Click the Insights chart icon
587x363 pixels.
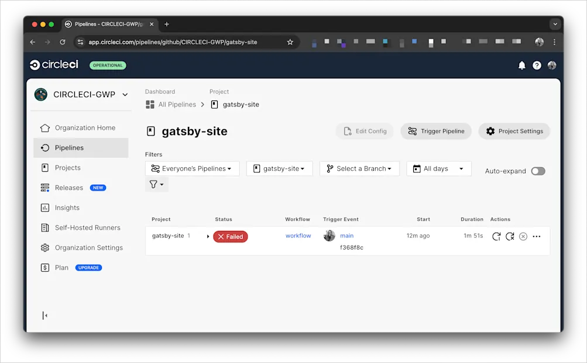(x=45, y=208)
